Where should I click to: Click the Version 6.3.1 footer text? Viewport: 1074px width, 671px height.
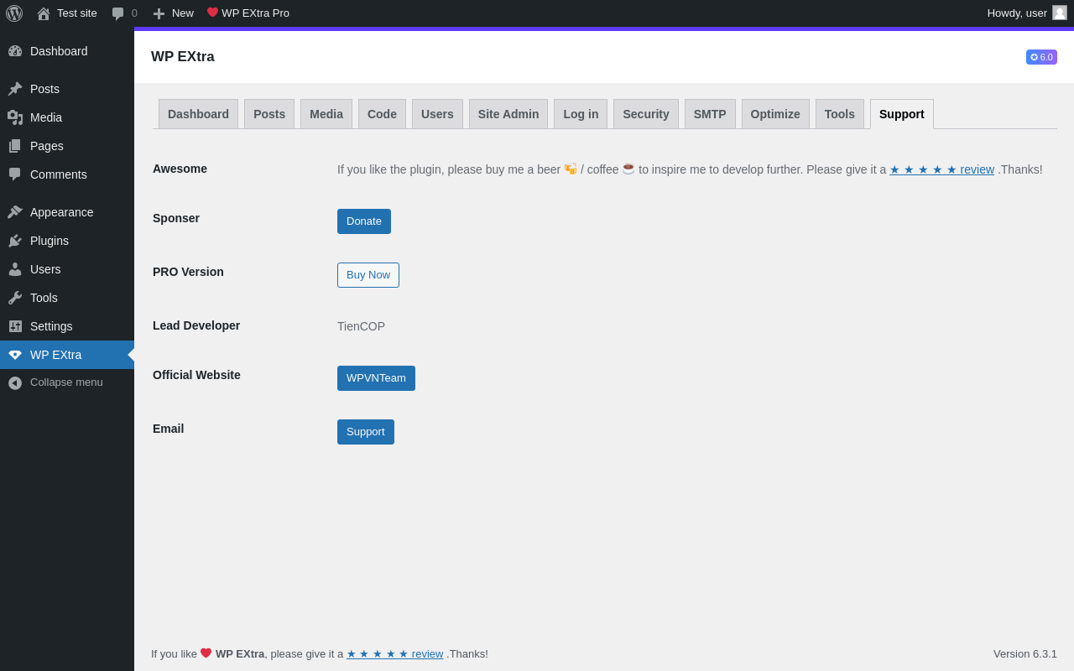(1025, 653)
